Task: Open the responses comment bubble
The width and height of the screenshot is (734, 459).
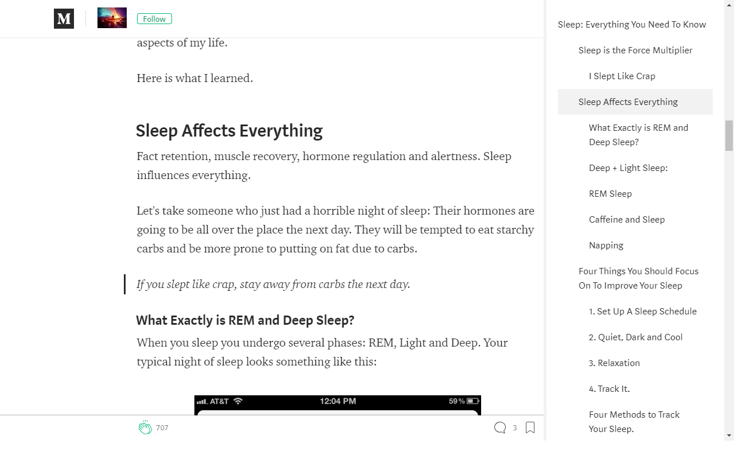Action: coord(500,427)
